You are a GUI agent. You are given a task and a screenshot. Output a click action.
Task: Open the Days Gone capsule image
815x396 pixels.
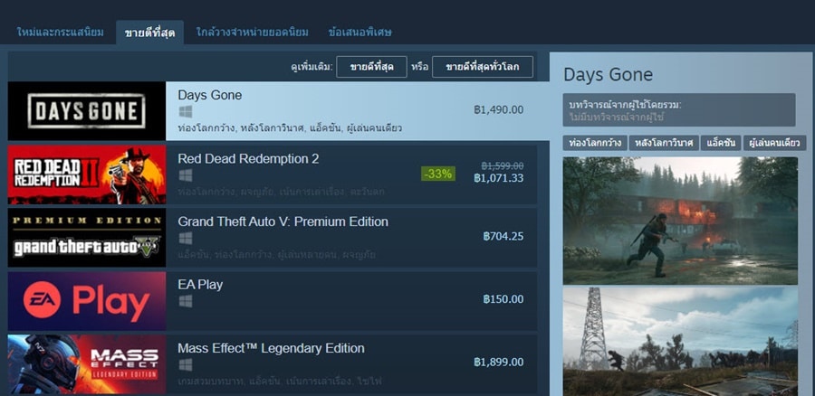pyautogui.click(x=87, y=111)
